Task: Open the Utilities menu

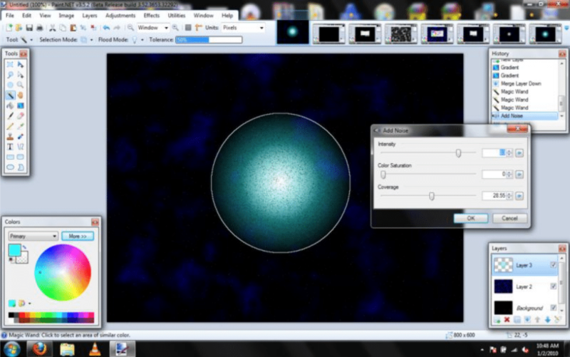Action: [177, 16]
